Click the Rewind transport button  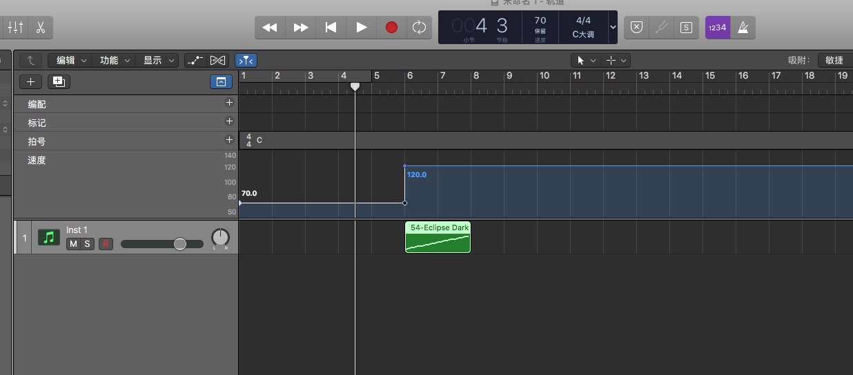270,28
